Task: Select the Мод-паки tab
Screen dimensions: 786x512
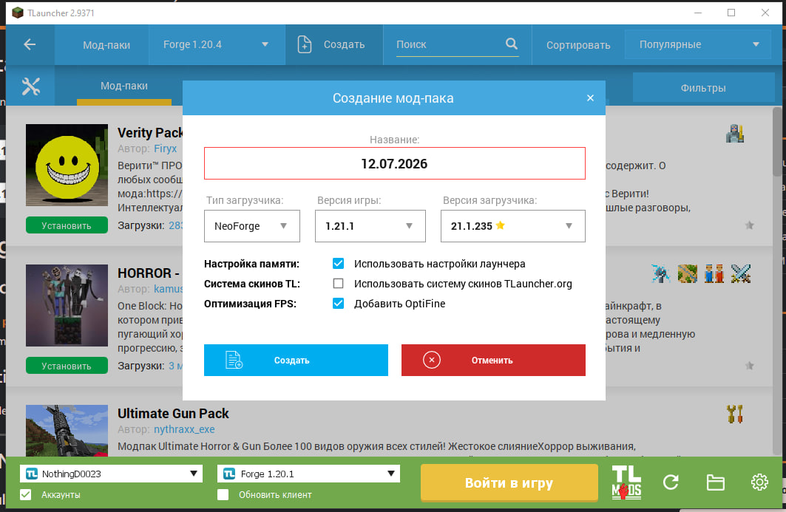Action: 124,86
